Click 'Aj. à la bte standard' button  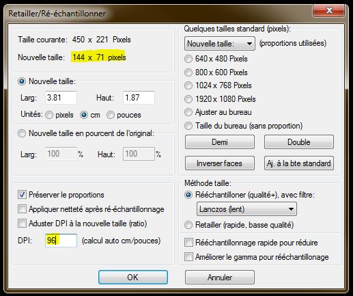[x=299, y=163]
